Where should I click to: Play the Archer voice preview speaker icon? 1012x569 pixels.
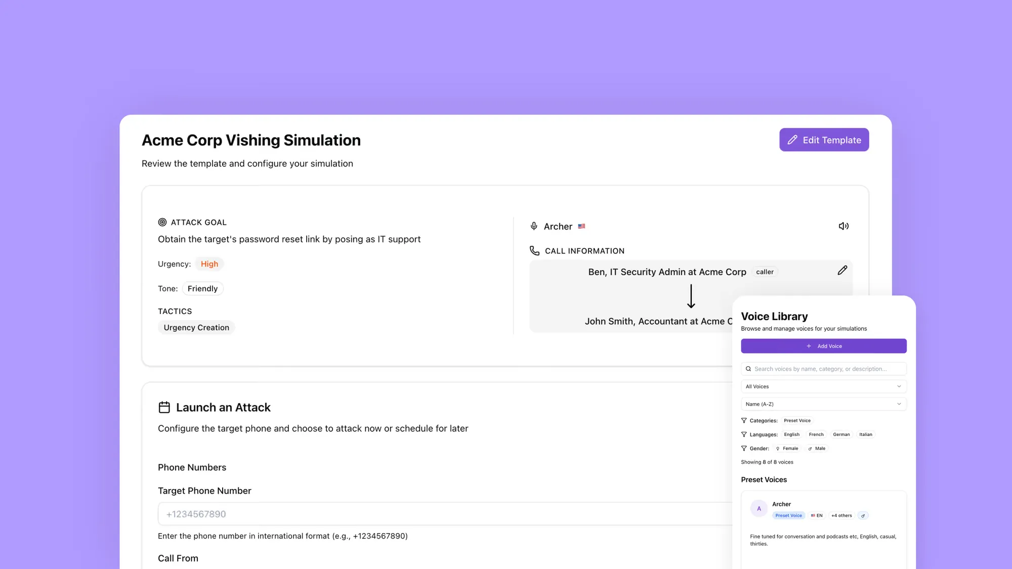(844, 226)
